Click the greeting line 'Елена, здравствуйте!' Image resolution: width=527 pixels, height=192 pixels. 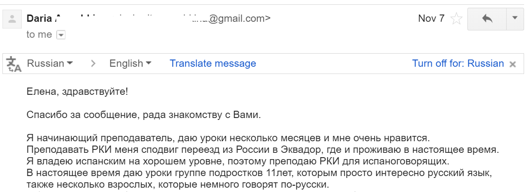[x=77, y=92]
